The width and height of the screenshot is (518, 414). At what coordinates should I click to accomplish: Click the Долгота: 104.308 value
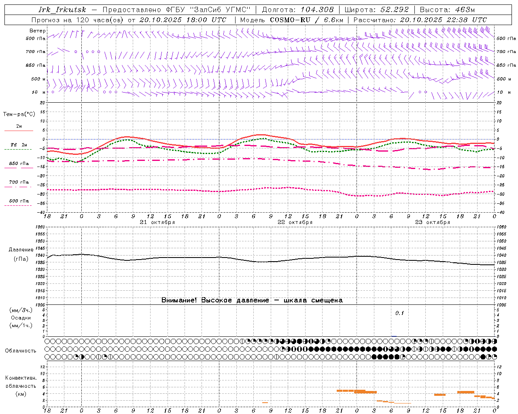click(298, 10)
